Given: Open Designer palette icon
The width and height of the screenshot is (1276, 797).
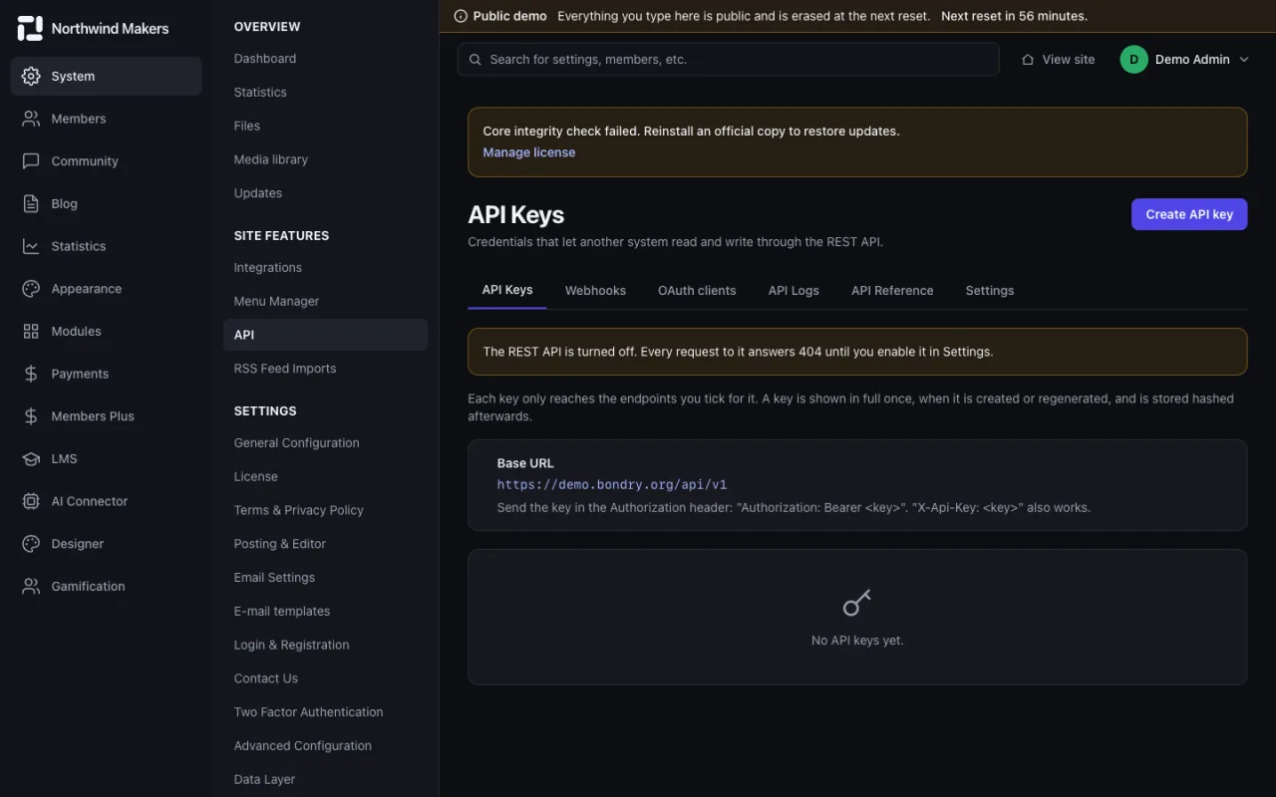Looking at the screenshot, I should click(x=31, y=544).
